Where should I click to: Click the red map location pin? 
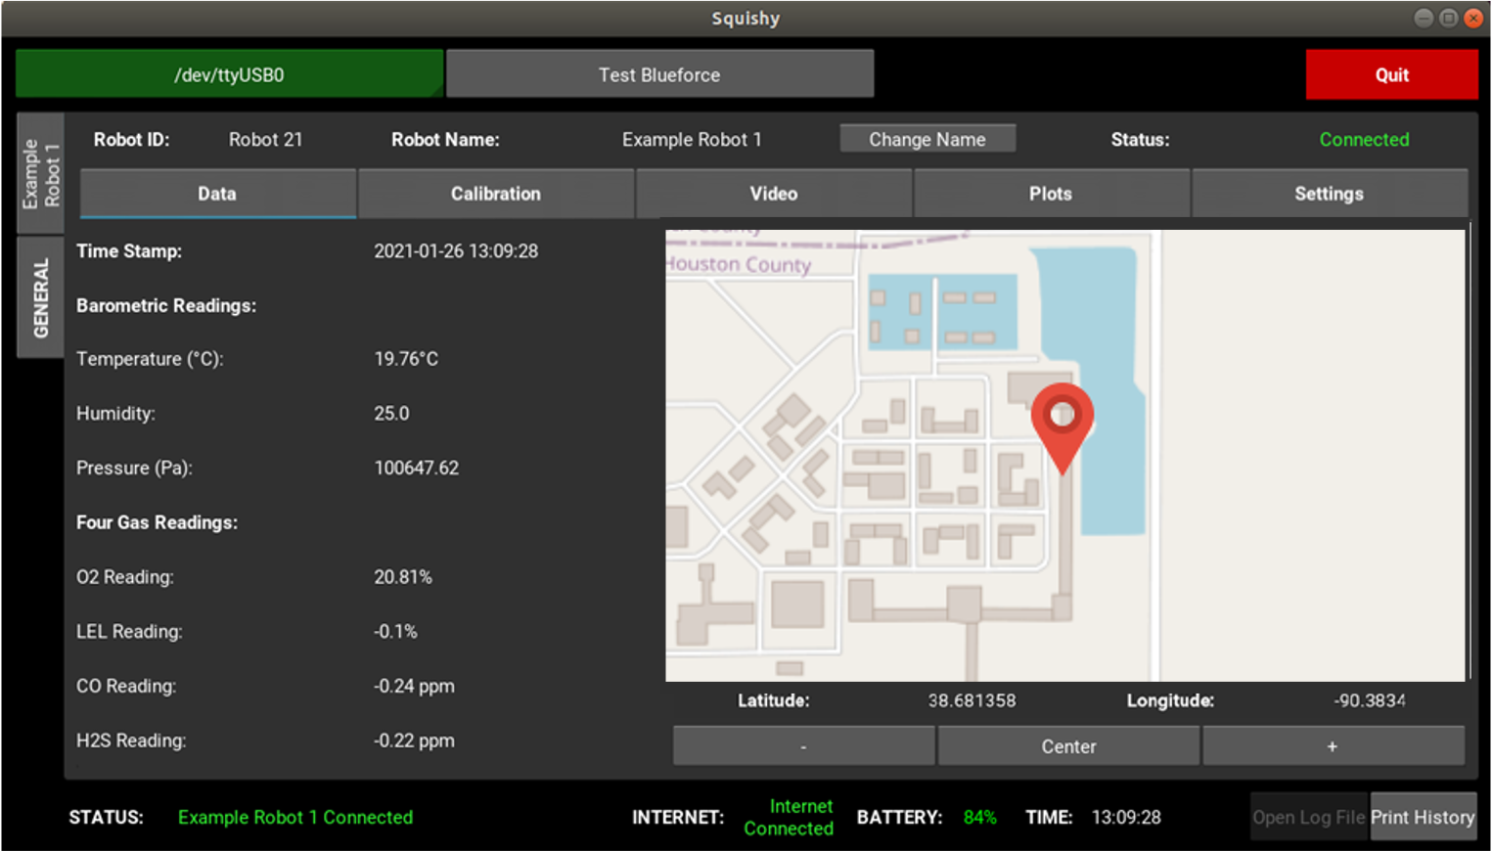coord(1062,419)
